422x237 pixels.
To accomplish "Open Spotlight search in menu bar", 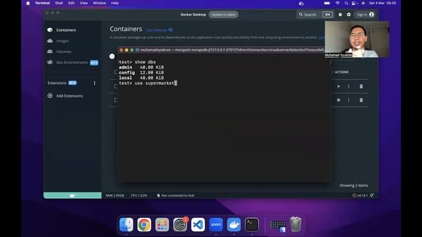I will [346, 3].
